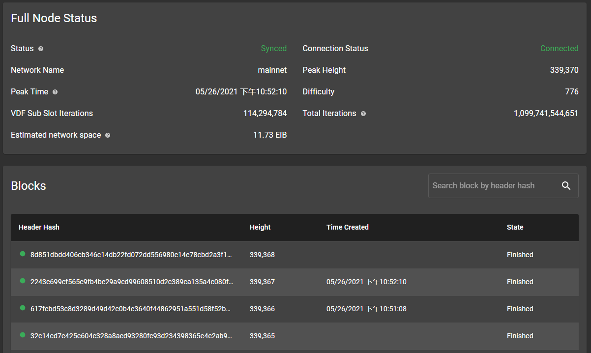591x353 pixels.
Task: Click the help icon beside Estimated network space
Action: tap(108, 135)
